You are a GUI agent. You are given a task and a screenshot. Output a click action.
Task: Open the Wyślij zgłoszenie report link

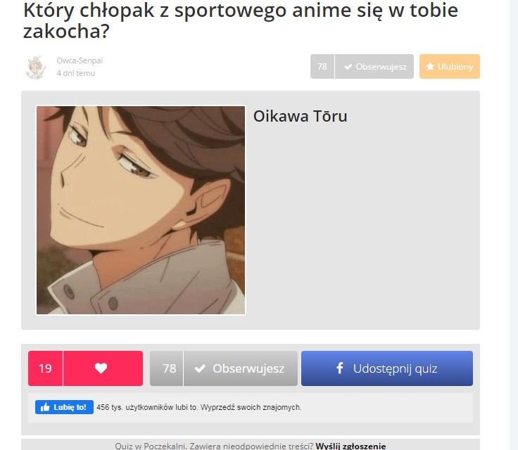click(350, 446)
